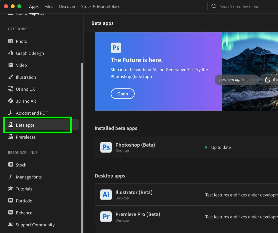The image size is (278, 233).
Task: Open the 3D and AR label
Action: 26,101
